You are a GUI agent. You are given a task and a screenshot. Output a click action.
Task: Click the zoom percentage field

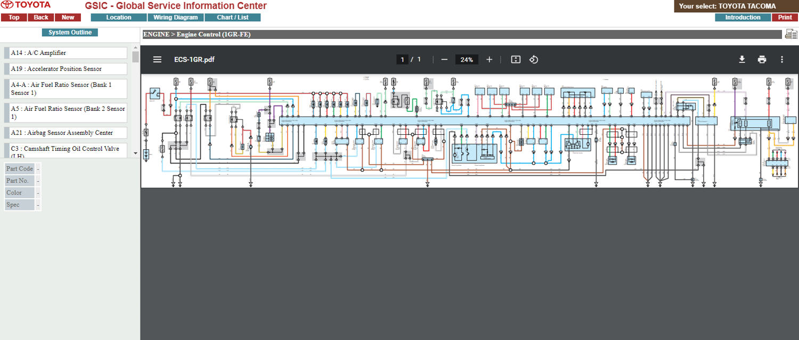click(x=467, y=60)
